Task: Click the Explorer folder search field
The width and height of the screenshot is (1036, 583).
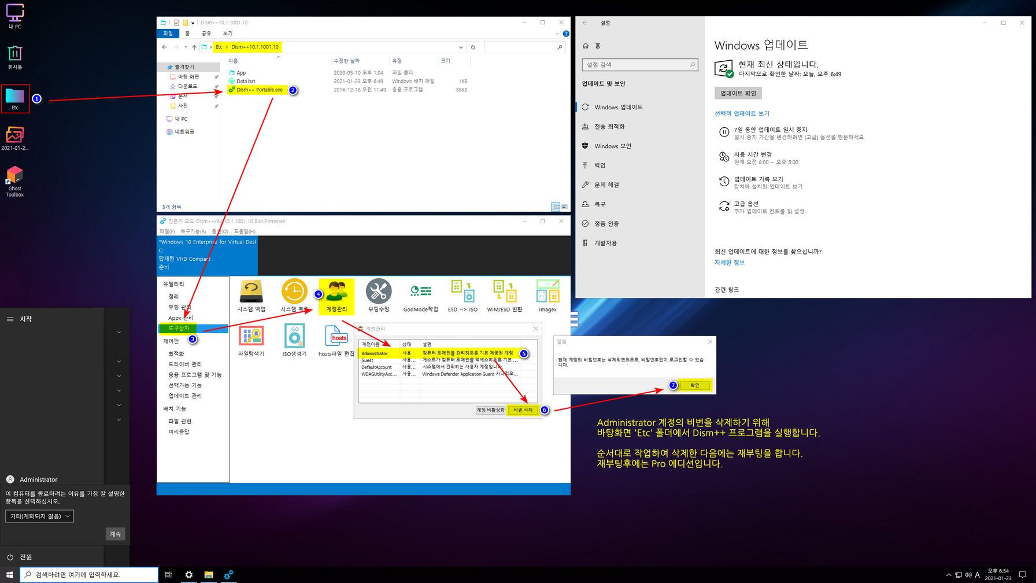Action: [x=524, y=47]
